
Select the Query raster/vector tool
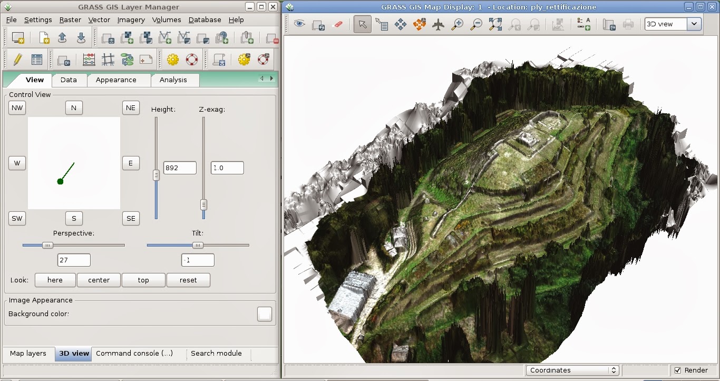pyautogui.click(x=382, y=24)
